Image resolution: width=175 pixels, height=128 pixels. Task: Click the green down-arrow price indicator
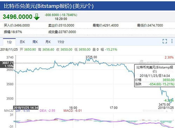37,17
